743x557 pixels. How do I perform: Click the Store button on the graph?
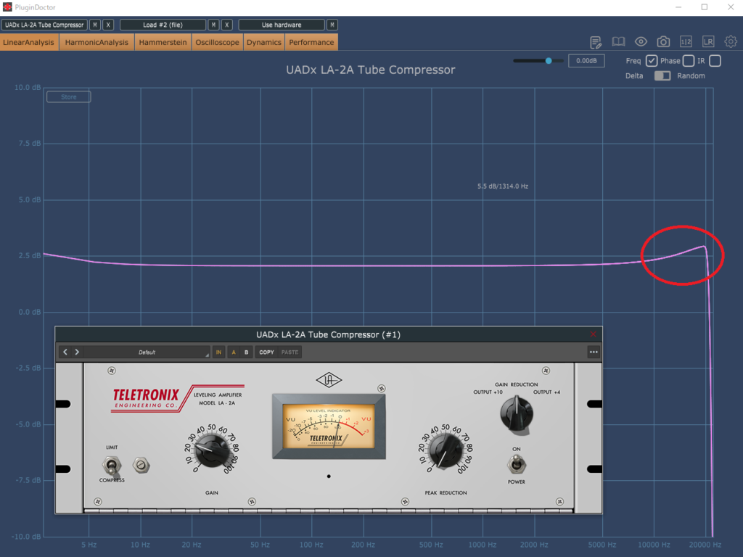tap(68, 96)
